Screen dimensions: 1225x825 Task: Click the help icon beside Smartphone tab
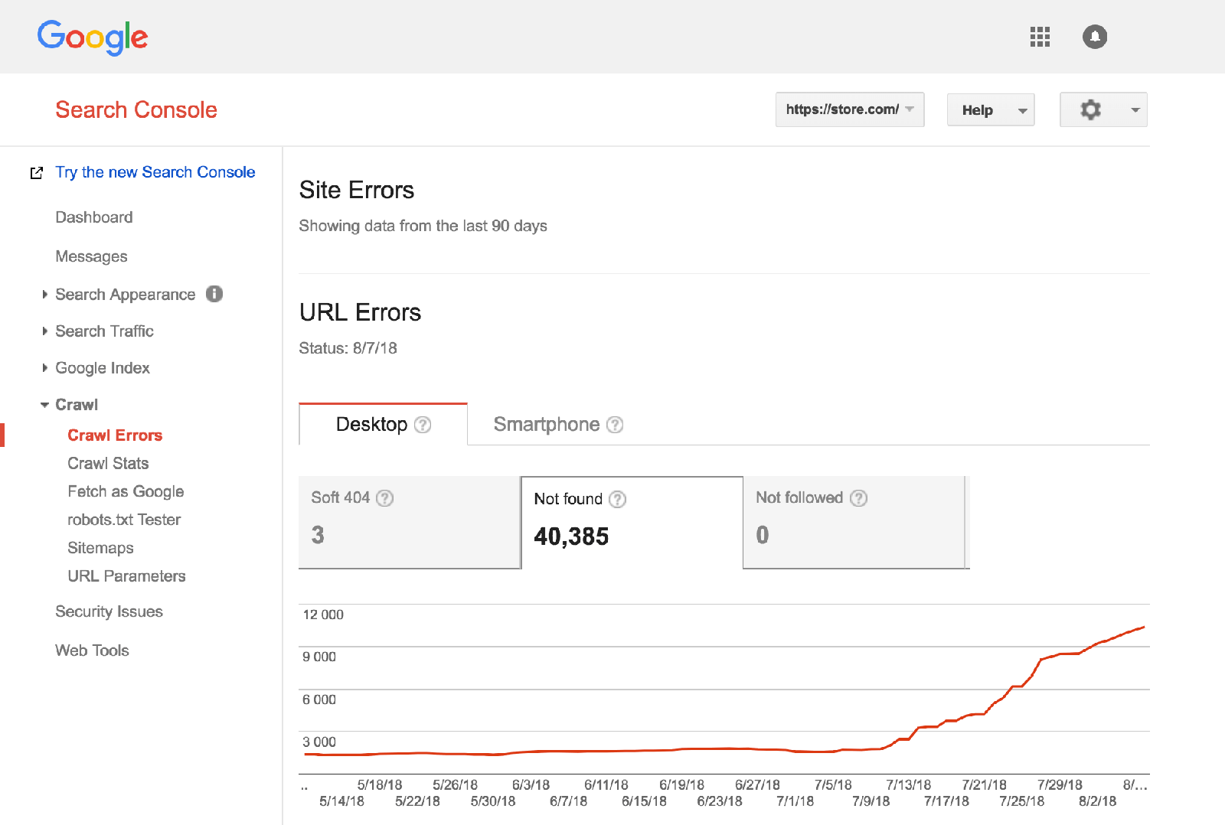click(x=615, y=425)
